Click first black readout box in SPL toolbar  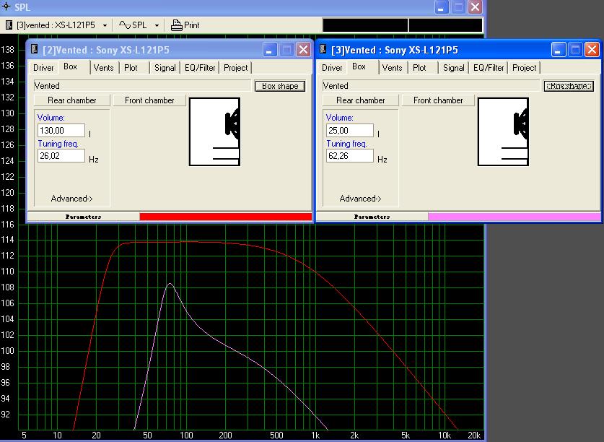click(x=365, y=25)
